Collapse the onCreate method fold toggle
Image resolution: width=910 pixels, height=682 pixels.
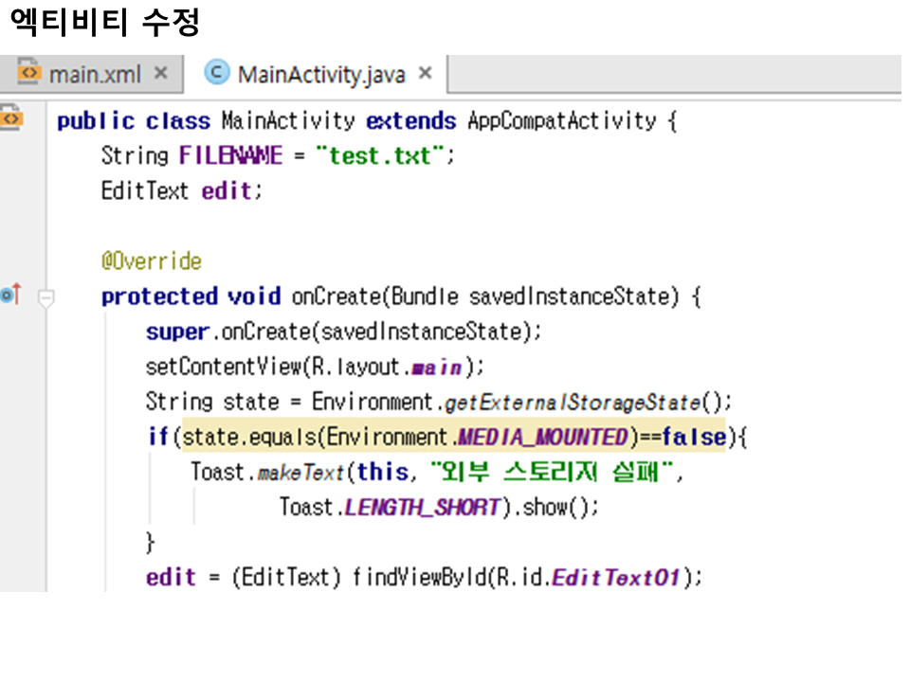(45, 297)
